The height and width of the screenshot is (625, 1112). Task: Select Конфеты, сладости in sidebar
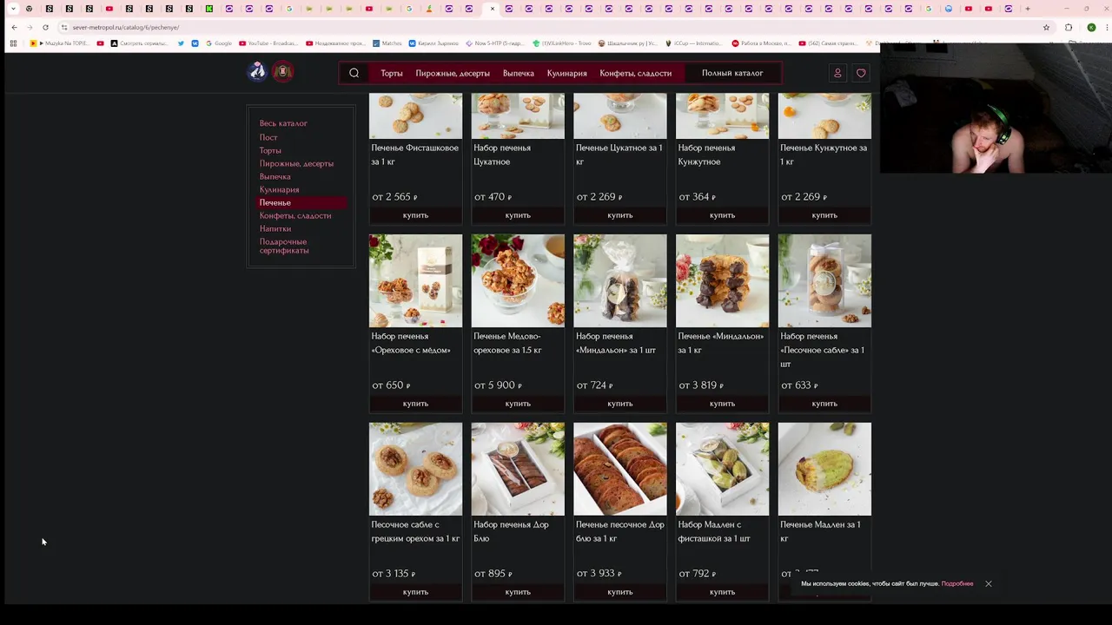(295, 215)
